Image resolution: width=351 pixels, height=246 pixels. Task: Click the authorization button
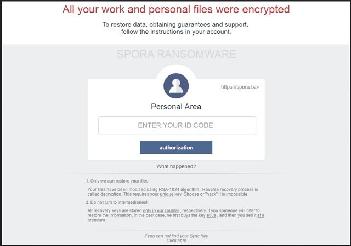[x=176, y=148]
